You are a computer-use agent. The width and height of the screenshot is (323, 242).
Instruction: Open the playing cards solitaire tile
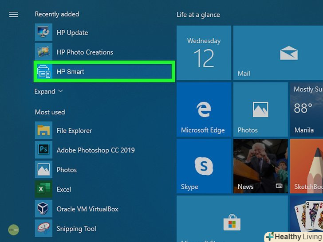pyautogui.click(x=307, y=214)
